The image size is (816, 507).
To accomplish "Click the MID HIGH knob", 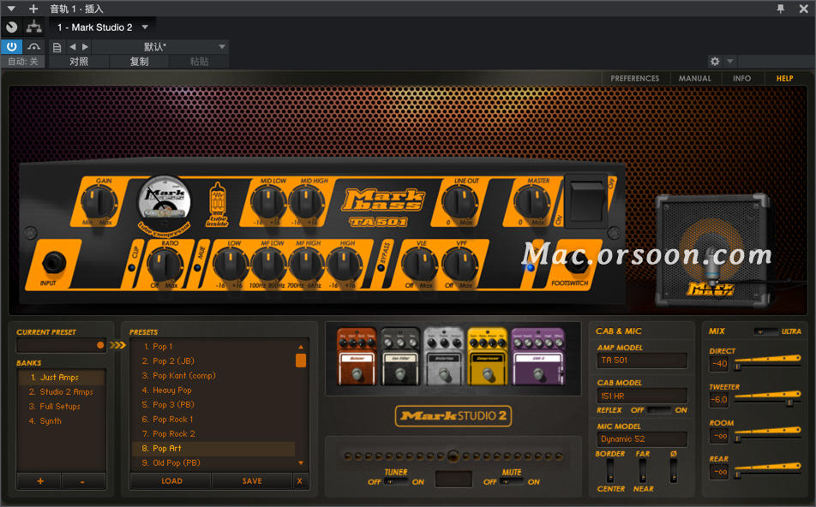I will point(307,203).
